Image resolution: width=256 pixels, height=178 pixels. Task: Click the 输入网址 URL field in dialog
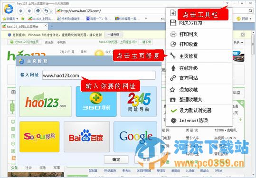tap(99, 75)
